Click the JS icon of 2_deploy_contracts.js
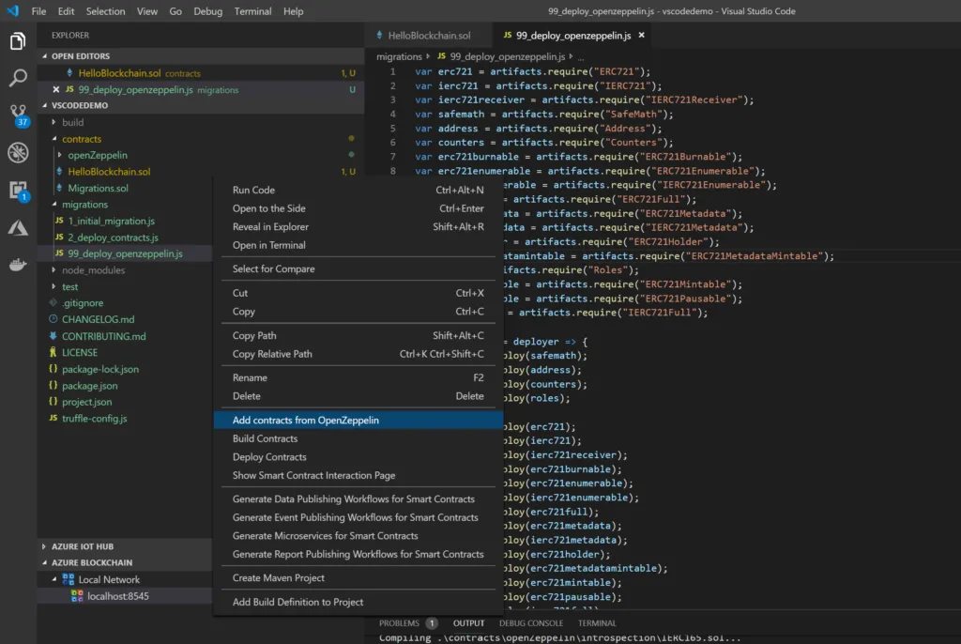 pyautogui.click(x=59, y=237)
